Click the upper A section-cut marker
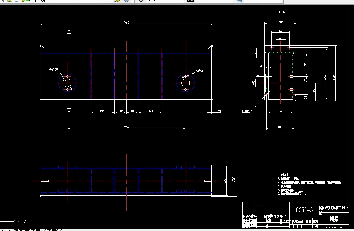 click(x=69, y=31)
